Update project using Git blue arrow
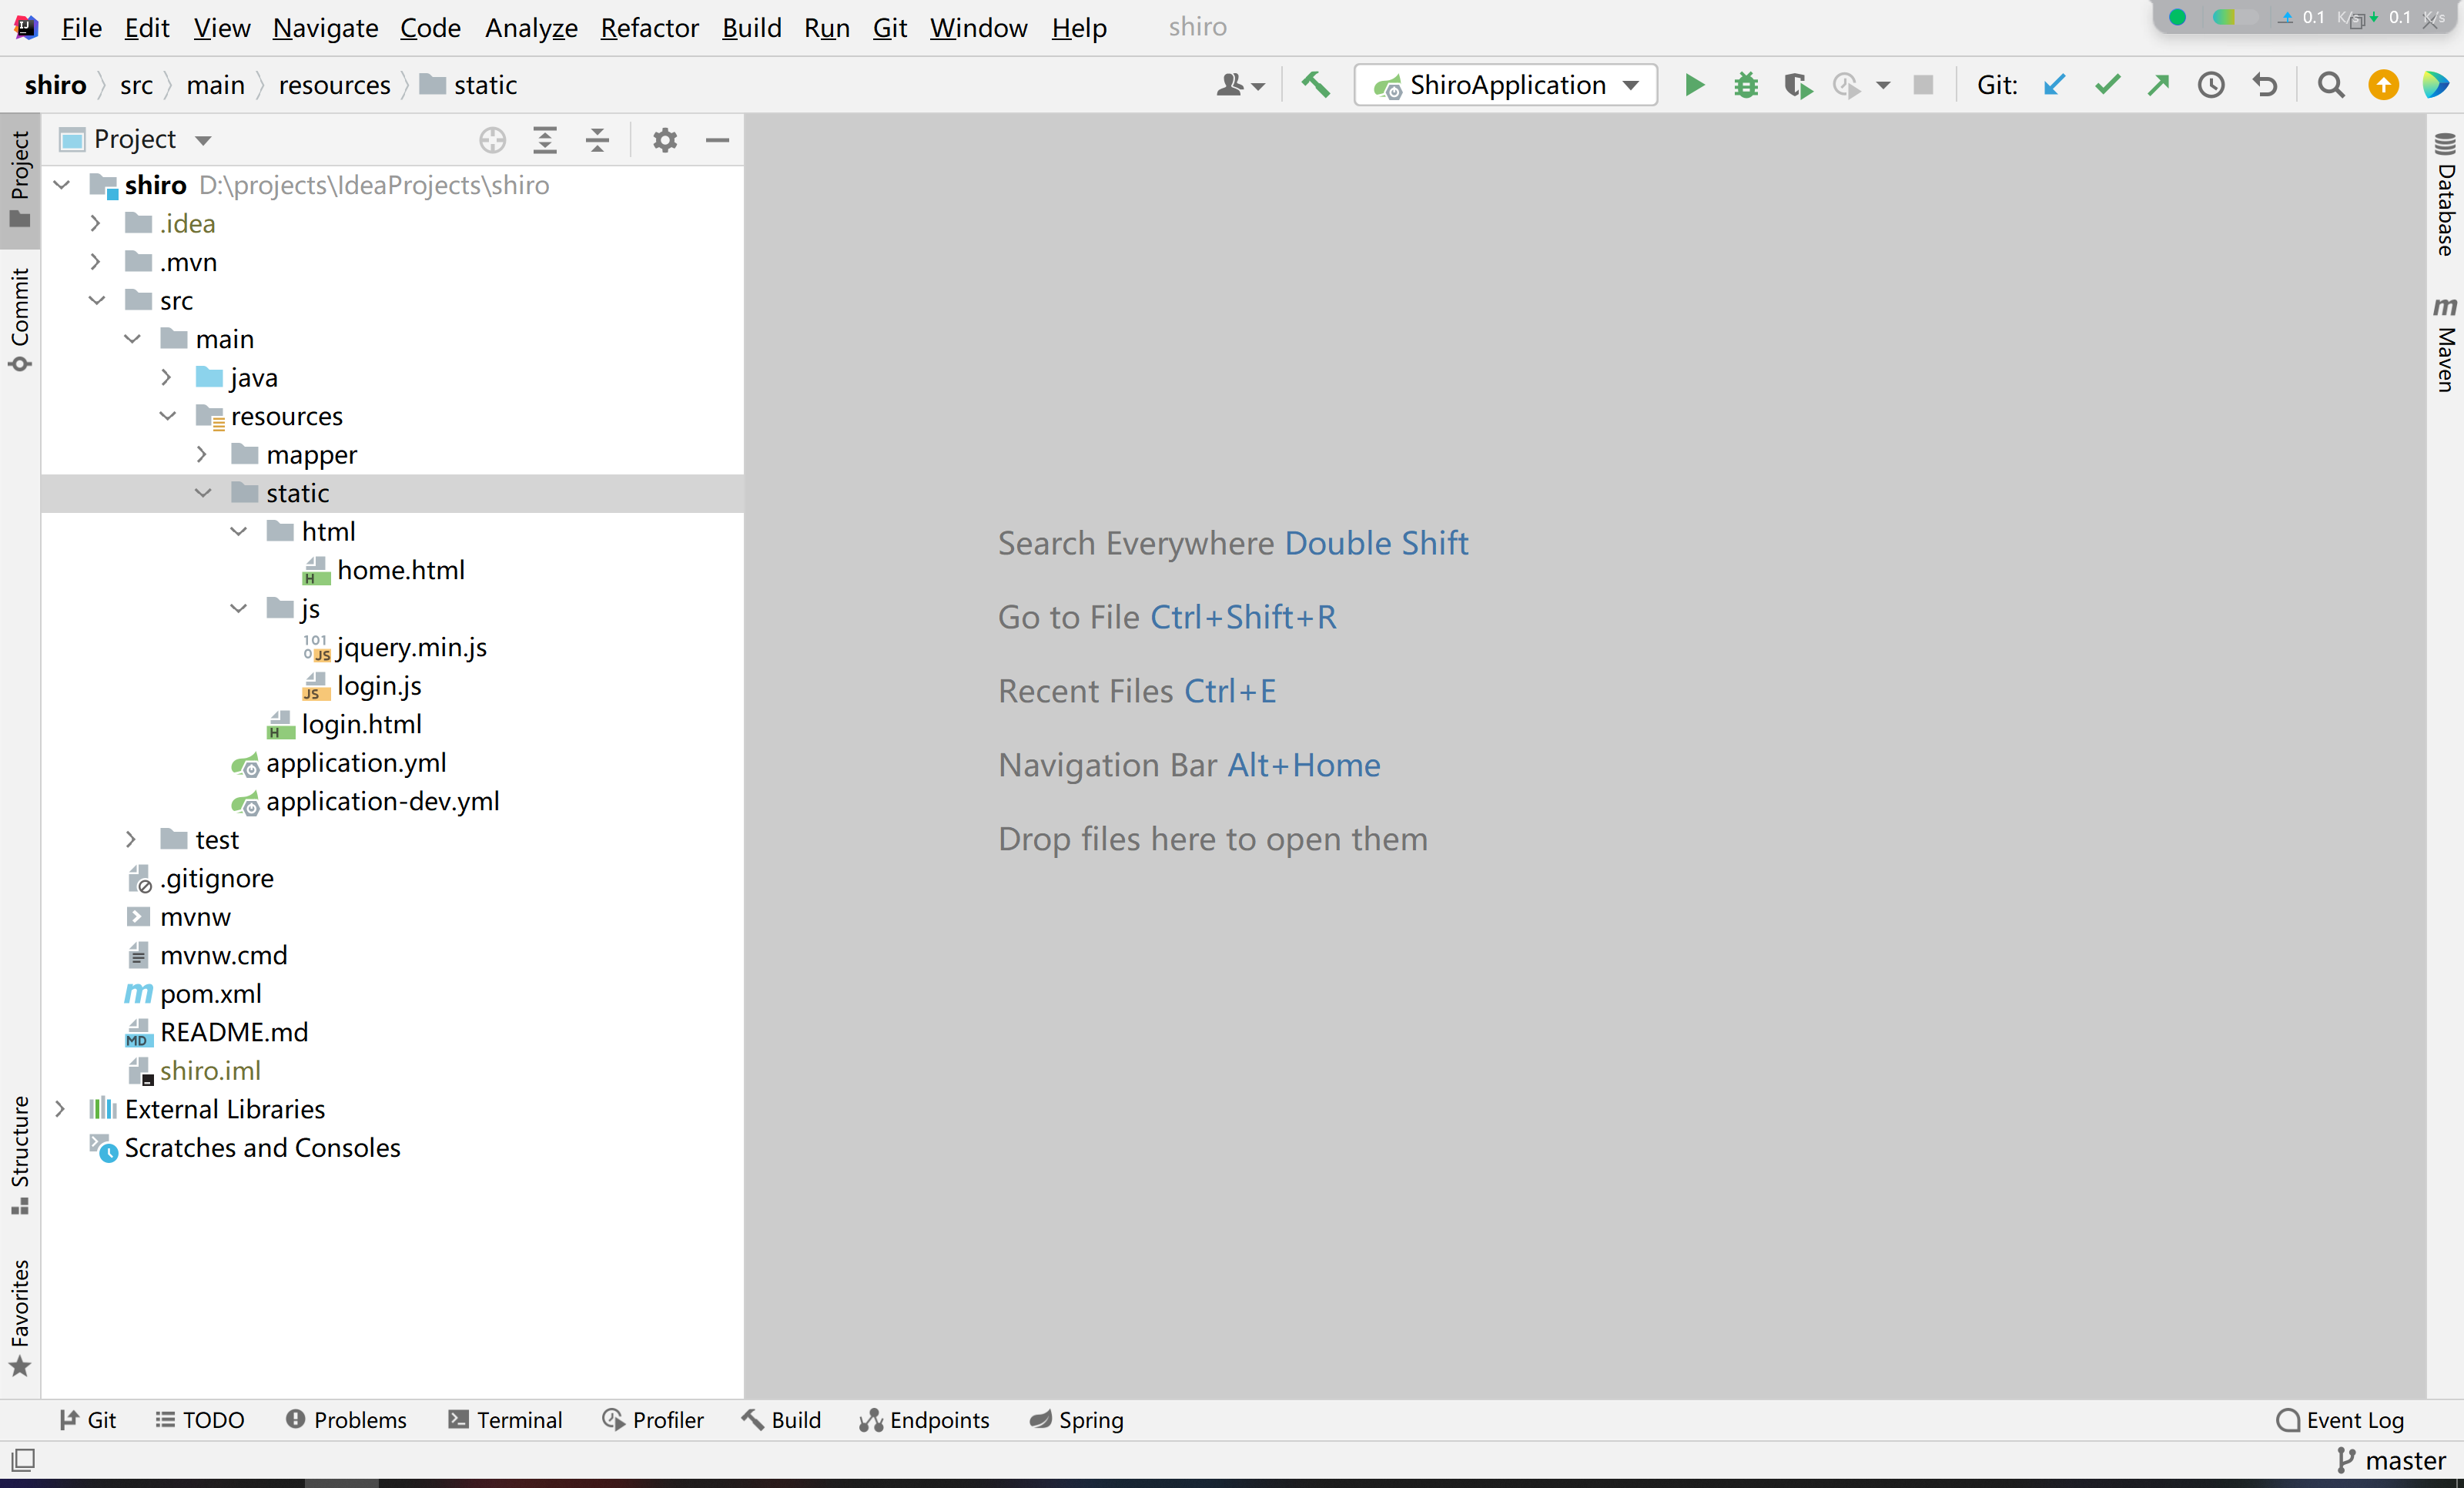The image size is (2464, 1488). pyautogui.click(x=2054, y=85)
